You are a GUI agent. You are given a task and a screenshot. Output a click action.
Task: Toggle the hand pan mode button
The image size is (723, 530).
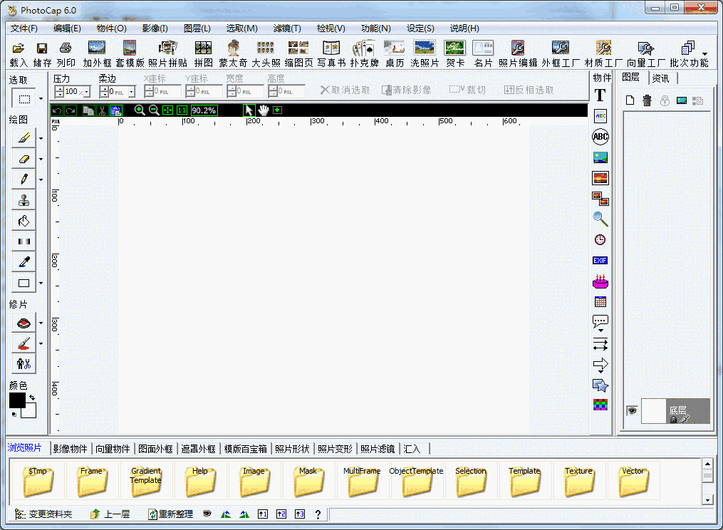[x=264, y=110]
